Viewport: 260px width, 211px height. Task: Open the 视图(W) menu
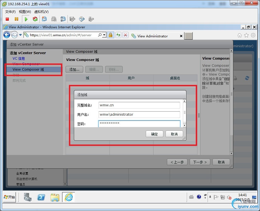coord(25,12)
